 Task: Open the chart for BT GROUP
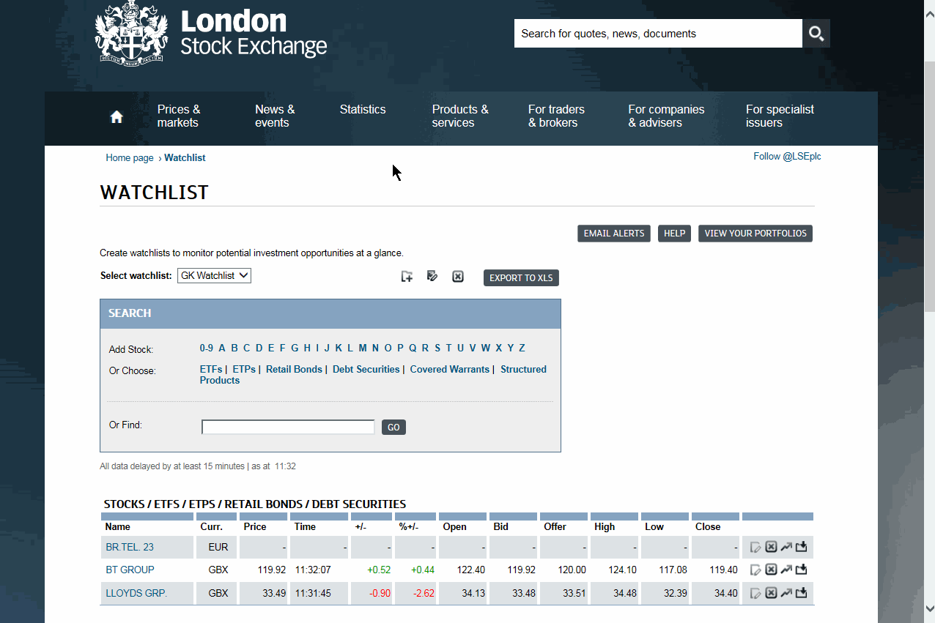[786, 570]
